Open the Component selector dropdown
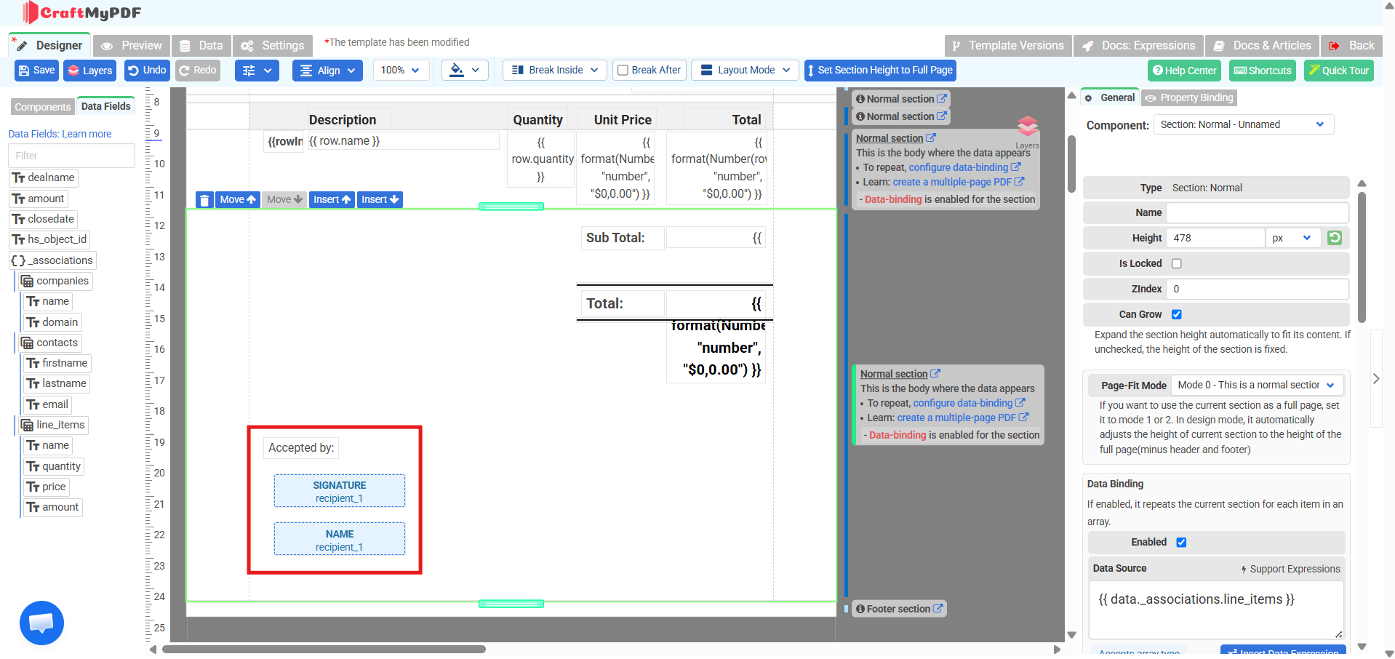 pos(1244,124)
